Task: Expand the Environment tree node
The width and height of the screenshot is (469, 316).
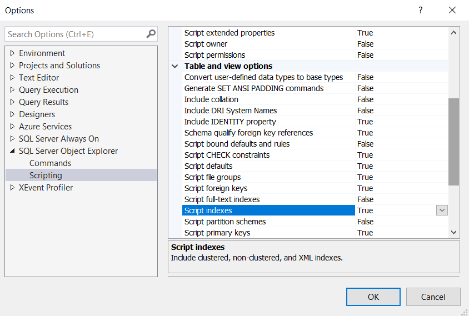Action: coord(12,53)
